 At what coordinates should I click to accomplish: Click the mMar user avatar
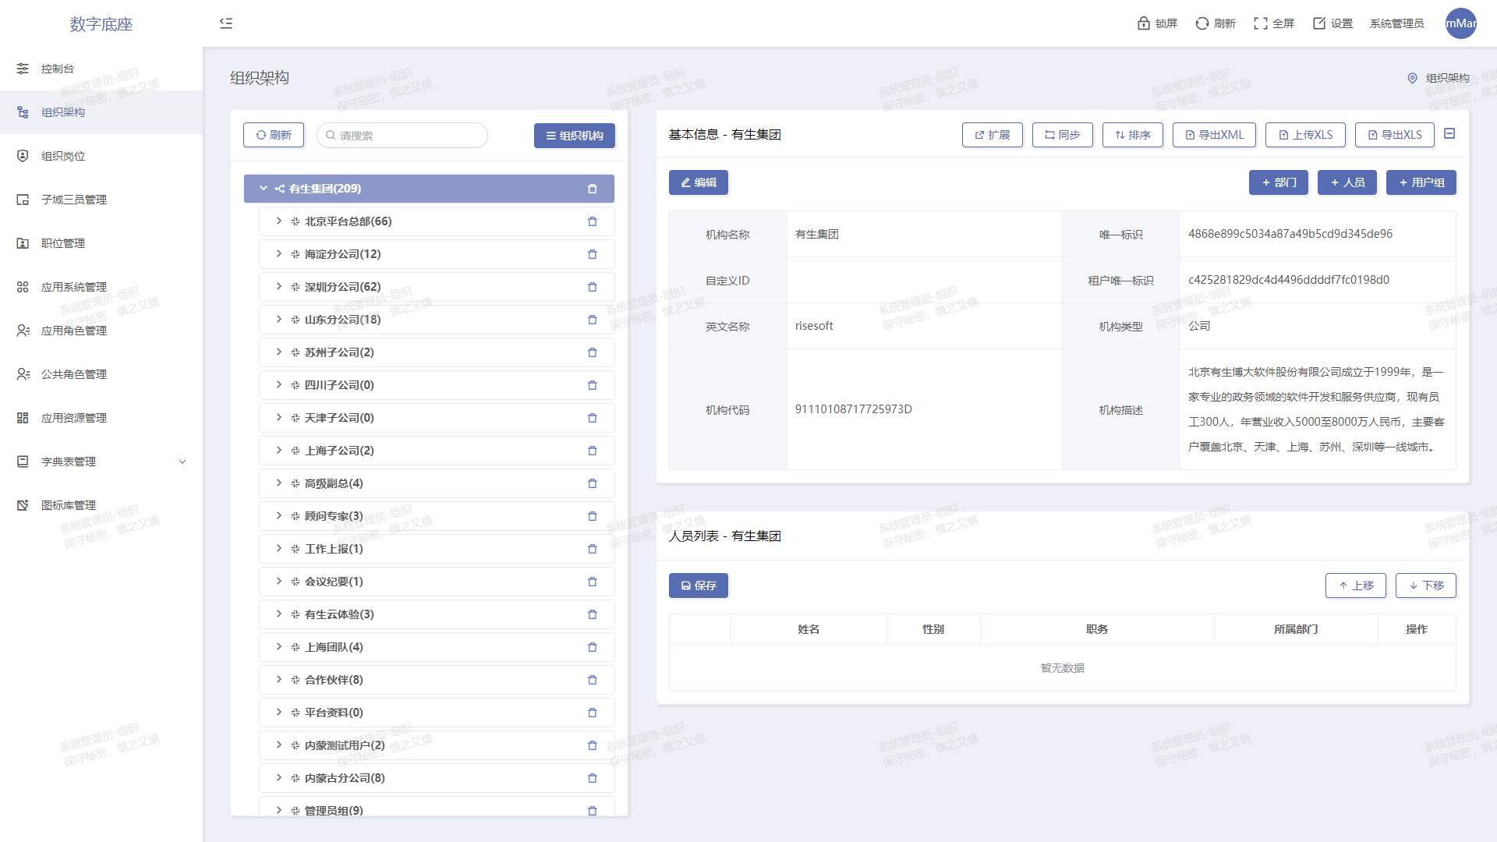click(1460, 23)
